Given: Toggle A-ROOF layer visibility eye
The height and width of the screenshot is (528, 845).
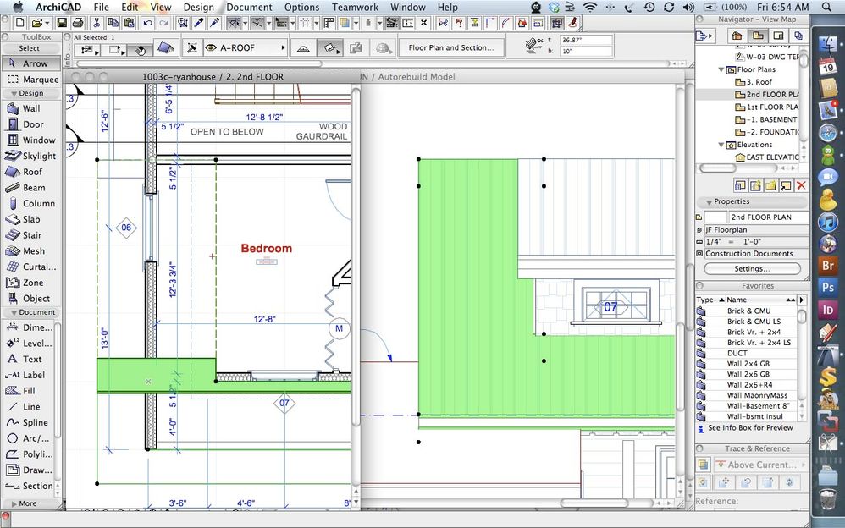Looking at the screenshot, I should coord(211,48).
